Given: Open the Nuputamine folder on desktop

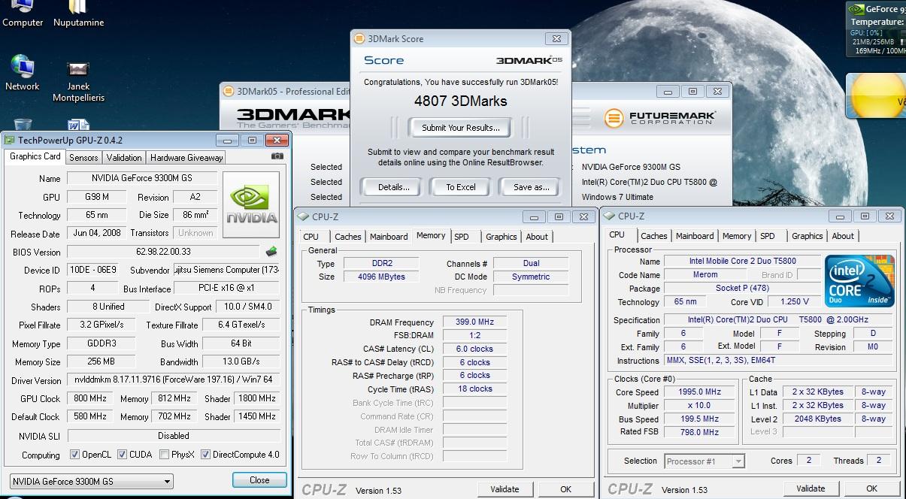Looking at the screenshot, I should (78, 14).
